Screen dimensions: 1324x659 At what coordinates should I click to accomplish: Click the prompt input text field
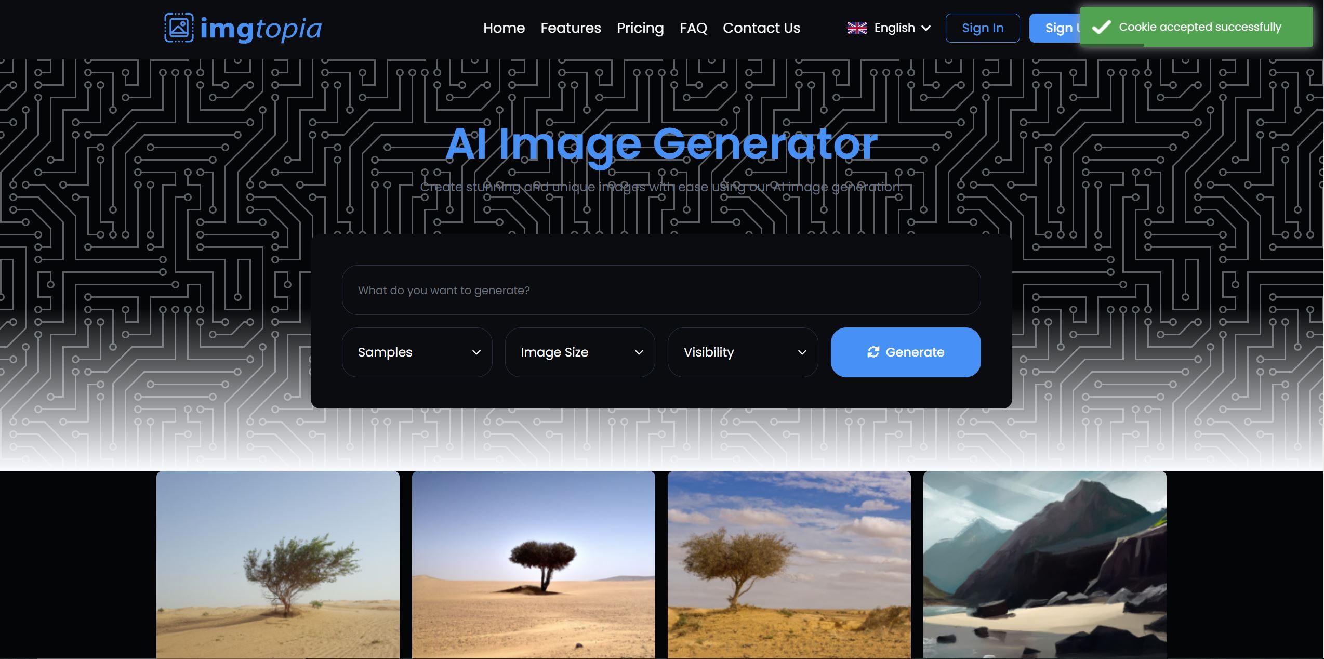point(661,290)
